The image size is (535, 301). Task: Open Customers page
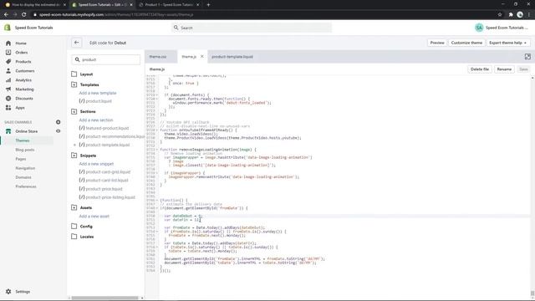[25, 71]
